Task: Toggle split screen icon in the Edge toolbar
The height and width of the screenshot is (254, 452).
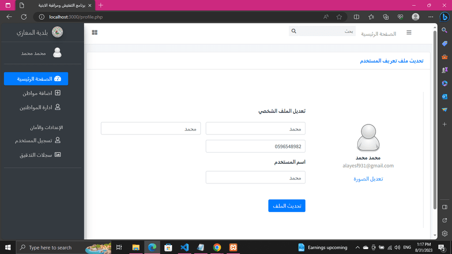Action: [x=357, y=17]
